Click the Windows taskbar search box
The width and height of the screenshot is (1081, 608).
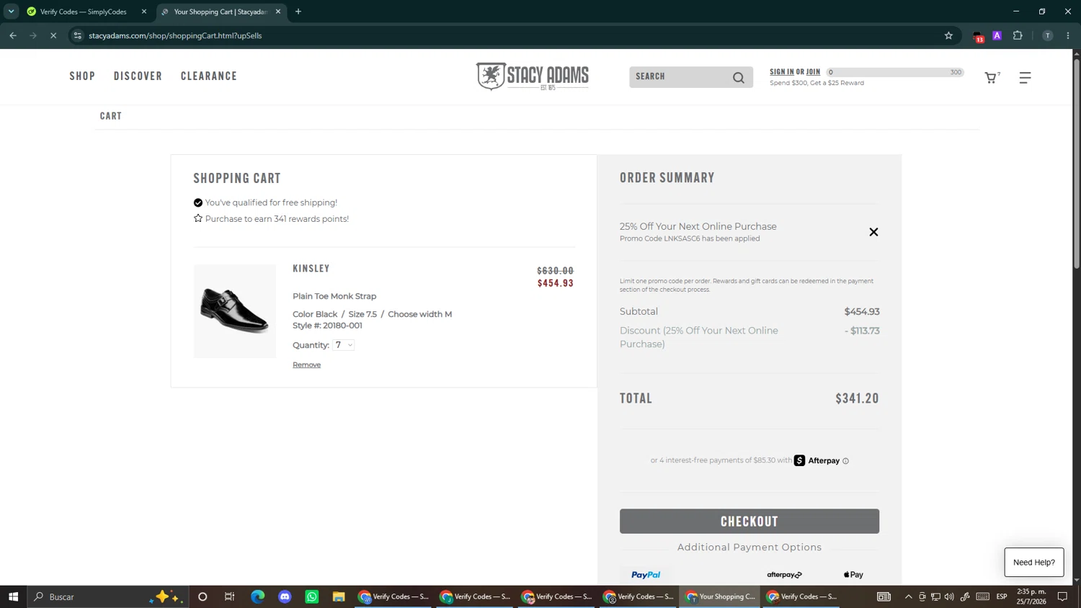(x=108, y=596)
